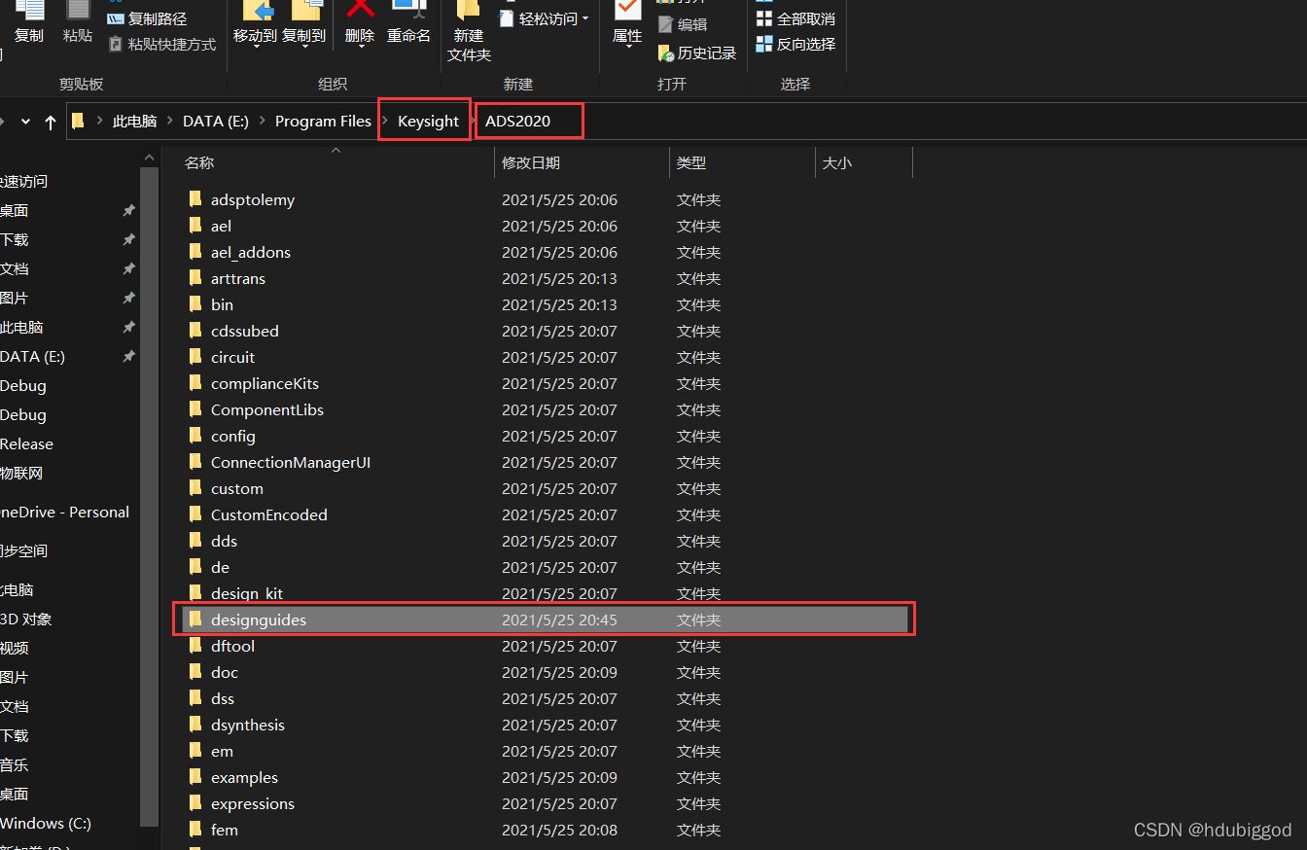Open Windows (C:) in navigation pane

tap(46, 824)
